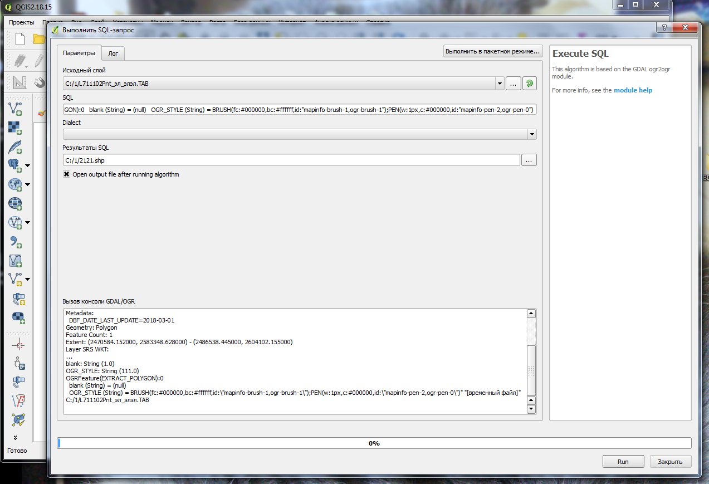Viewport: 709px width, 484px height.
Task: Click the GPS tools device icon
Action: coord(18,382)
